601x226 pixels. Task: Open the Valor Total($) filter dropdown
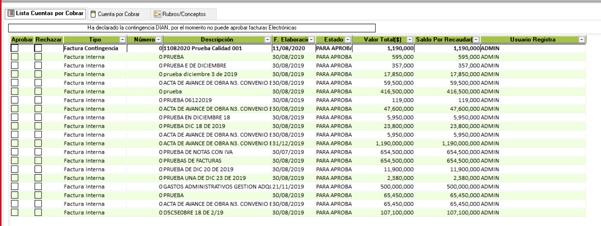coord(410,40)
